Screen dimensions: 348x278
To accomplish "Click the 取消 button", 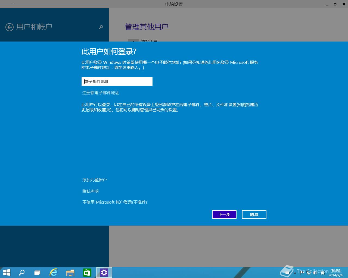I will (254, 214).
